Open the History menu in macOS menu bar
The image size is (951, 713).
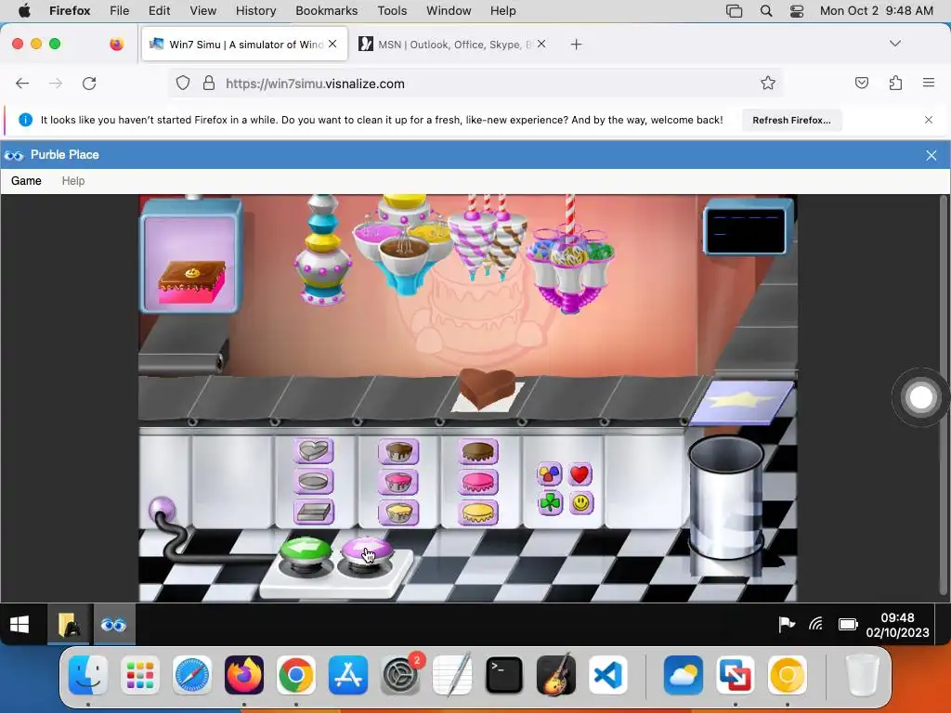coord(255,10)
